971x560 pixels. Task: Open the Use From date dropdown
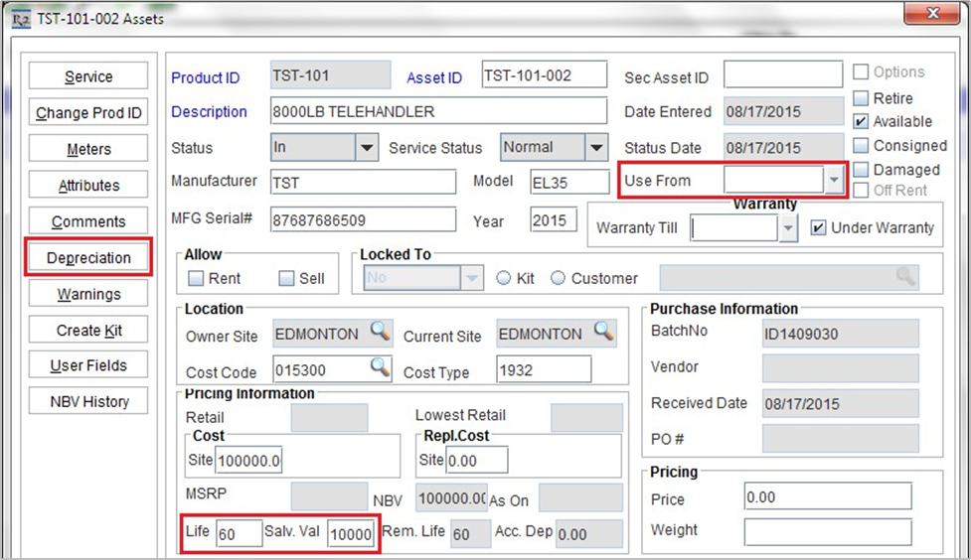(x=833, y=180)
